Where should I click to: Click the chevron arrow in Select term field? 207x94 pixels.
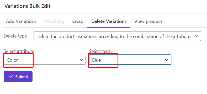click(167, 60)
